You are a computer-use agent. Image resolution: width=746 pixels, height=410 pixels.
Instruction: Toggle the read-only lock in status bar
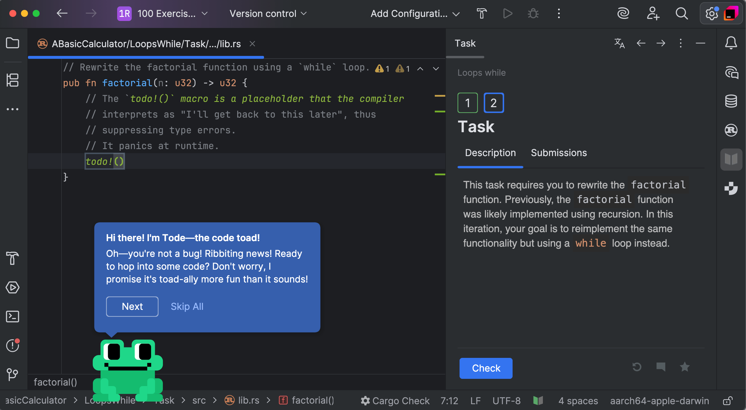[x=728, y=401]
